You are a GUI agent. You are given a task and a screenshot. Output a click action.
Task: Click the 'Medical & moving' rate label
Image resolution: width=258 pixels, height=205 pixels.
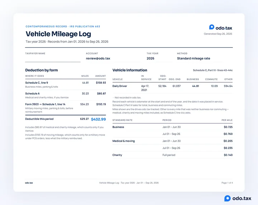point(124,141)
